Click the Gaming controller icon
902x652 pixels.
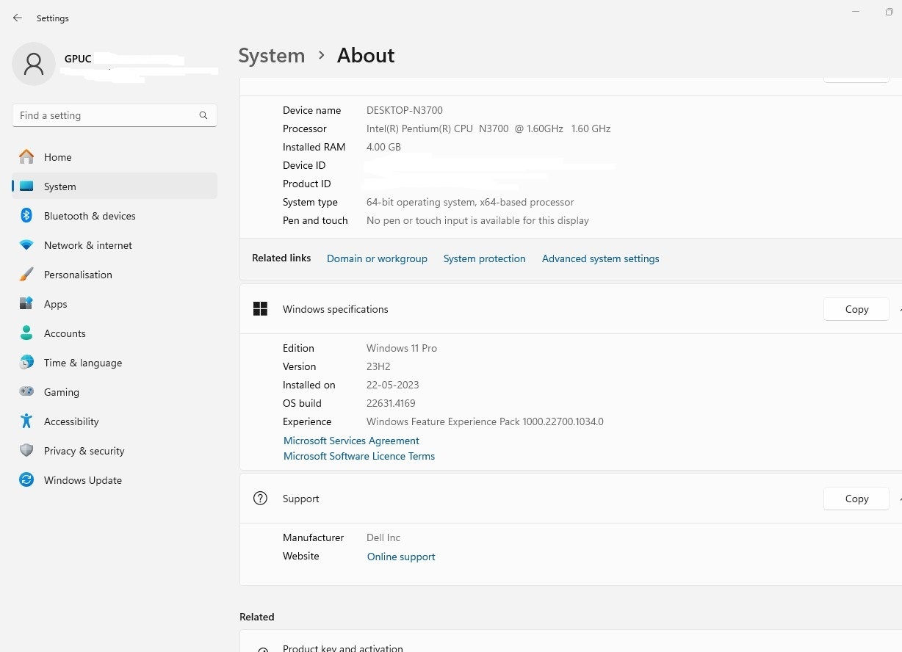(x=26, y=391)
